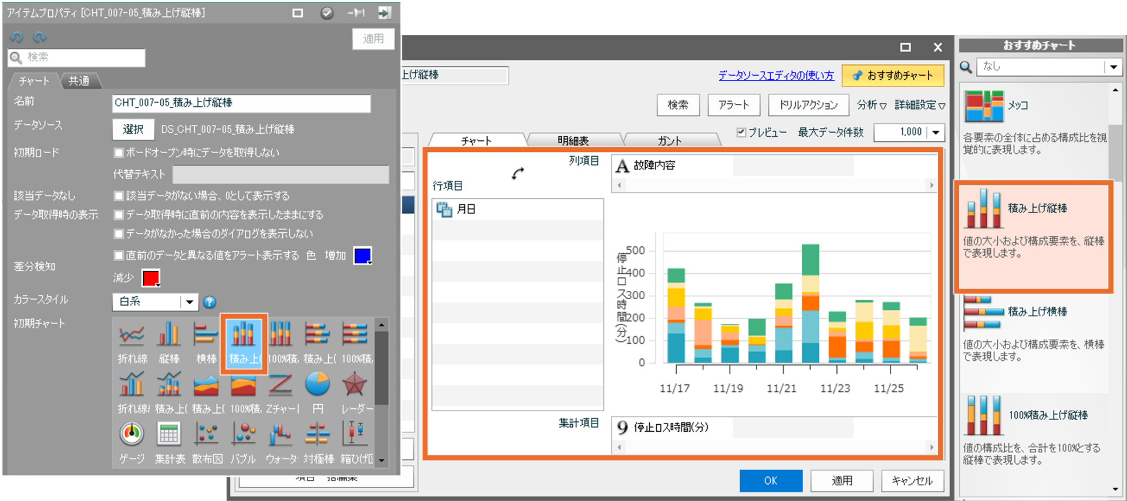Screen dimensions: 1127x501
Task: Pick the red 減少 color swatch
Action: (151, 277)
